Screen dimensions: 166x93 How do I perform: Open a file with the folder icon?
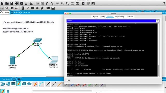pyautogui.click(x=7, y=4)
